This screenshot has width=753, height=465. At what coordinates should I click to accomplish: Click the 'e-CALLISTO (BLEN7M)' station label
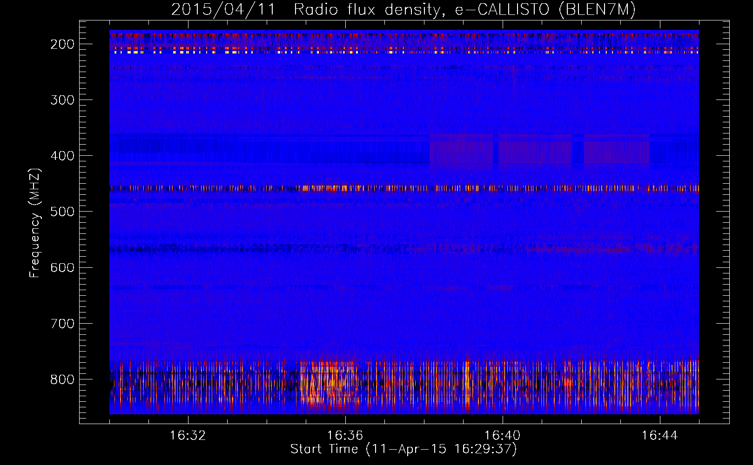pyautogui.click(x=545, y=10)
